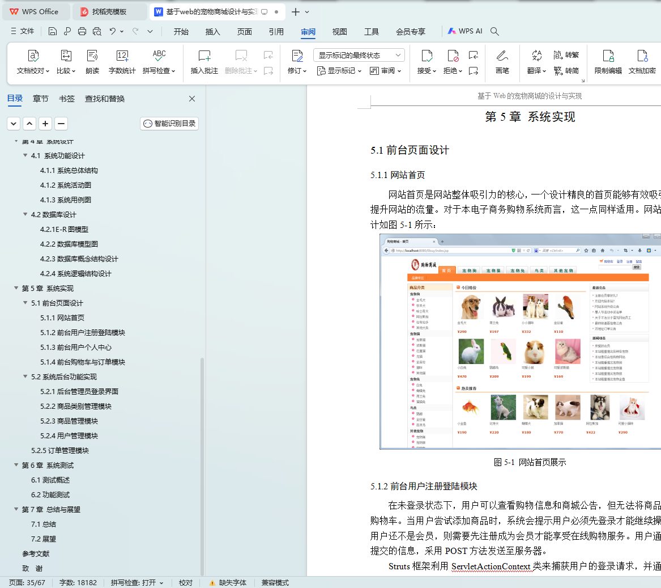Click the 拼写检查 spell check icon
Viewport: 661px width, 588px height.
(x=159, y=56)
